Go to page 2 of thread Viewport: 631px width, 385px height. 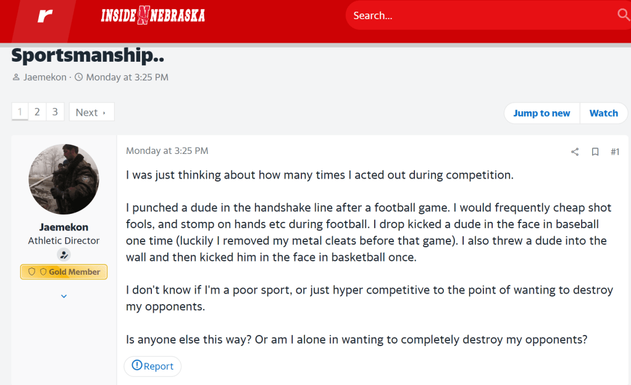point(37,112)
